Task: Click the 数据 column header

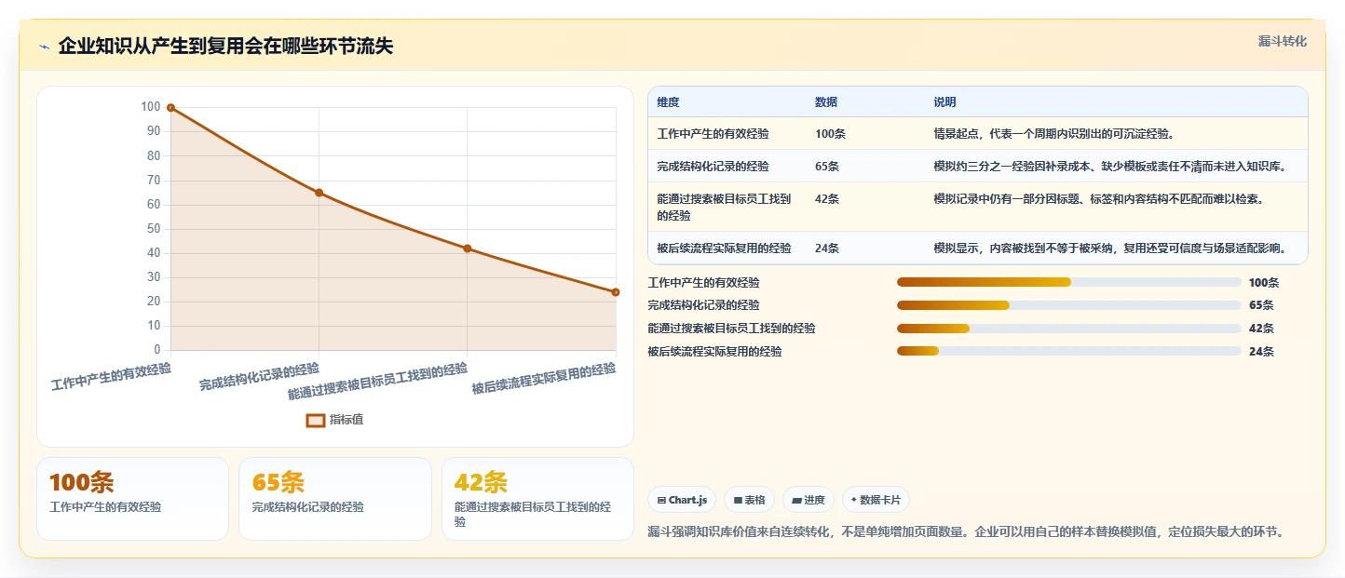Action: coord(826,102)
